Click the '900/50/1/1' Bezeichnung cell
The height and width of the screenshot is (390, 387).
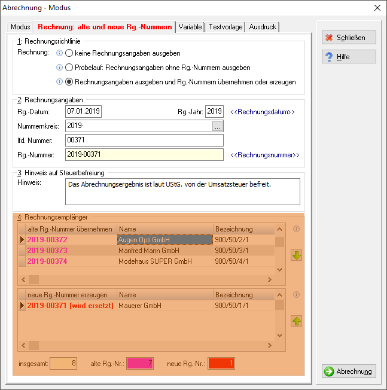coord(243,306)
